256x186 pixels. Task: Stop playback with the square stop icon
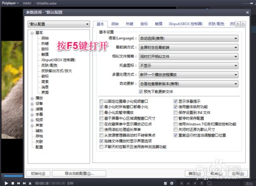[x=13, y=183]
